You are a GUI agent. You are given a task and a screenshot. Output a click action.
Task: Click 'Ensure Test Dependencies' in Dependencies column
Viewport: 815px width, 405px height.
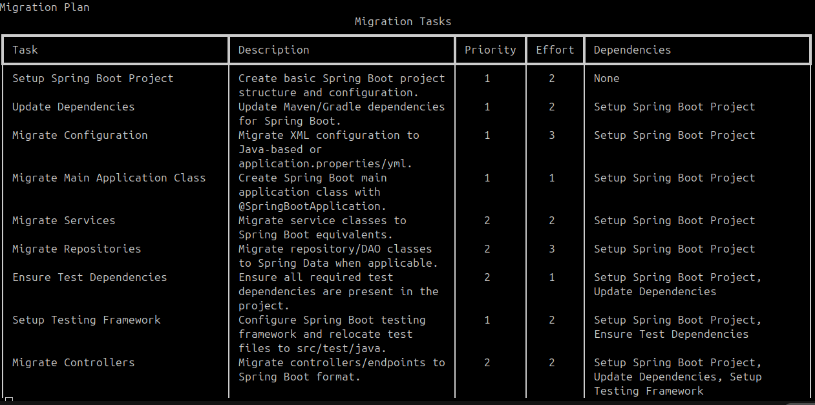672,334
